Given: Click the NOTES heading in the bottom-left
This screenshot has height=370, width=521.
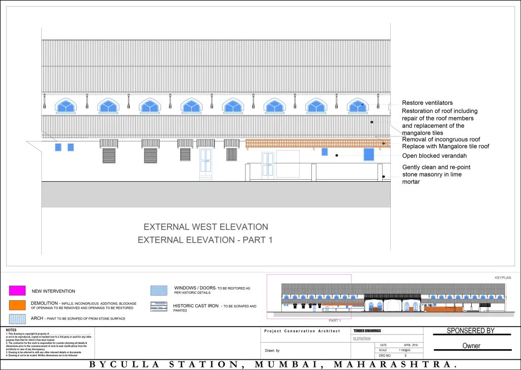Looking at the screenshot, I should coord(11,330).
